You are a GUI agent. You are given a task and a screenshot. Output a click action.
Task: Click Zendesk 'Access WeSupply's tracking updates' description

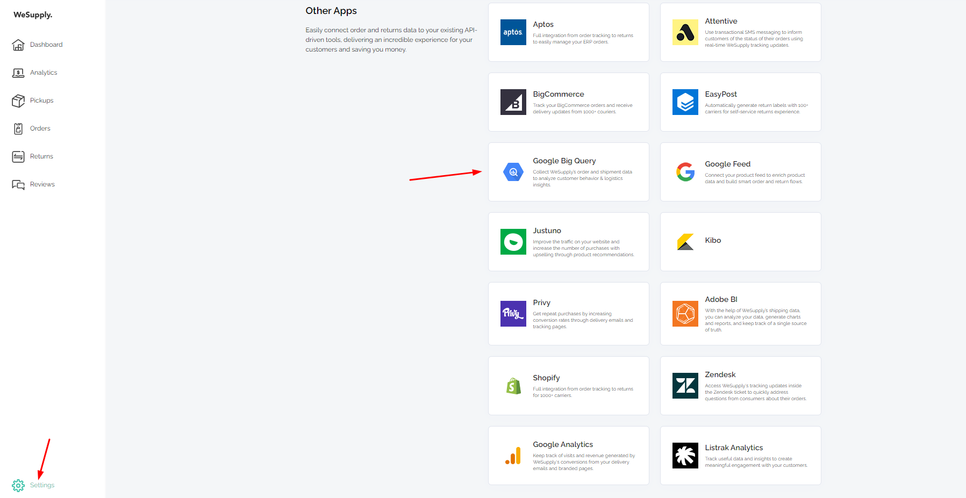tap(756, 392)
